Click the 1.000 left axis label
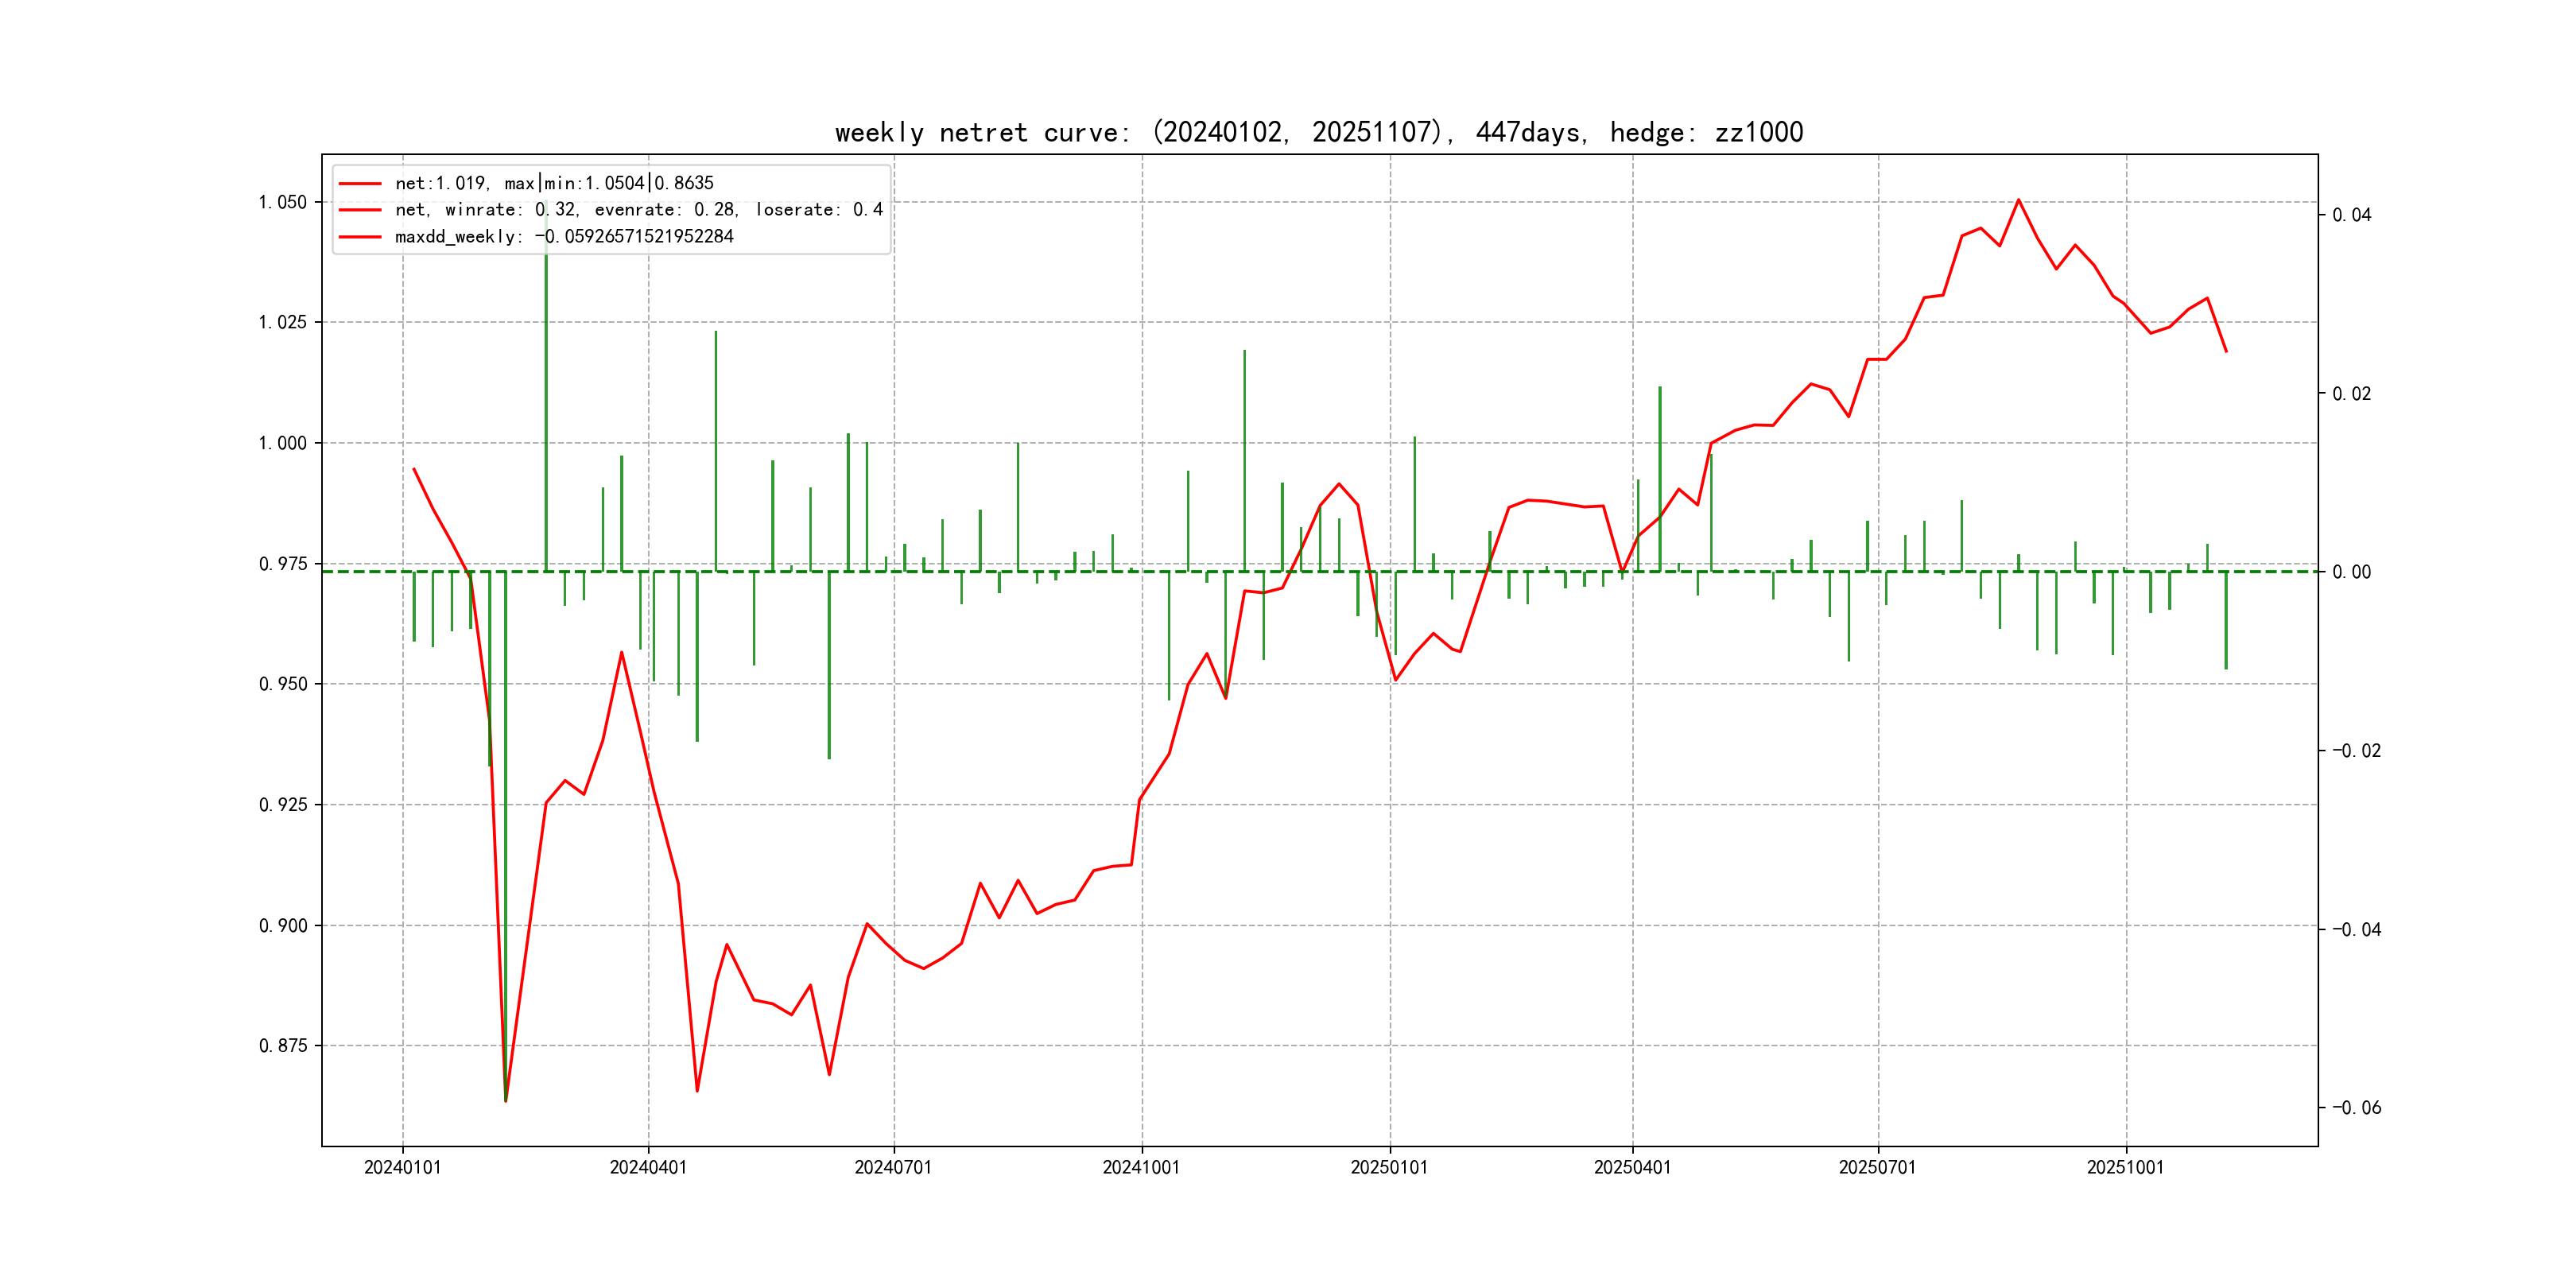 (283, 443)
